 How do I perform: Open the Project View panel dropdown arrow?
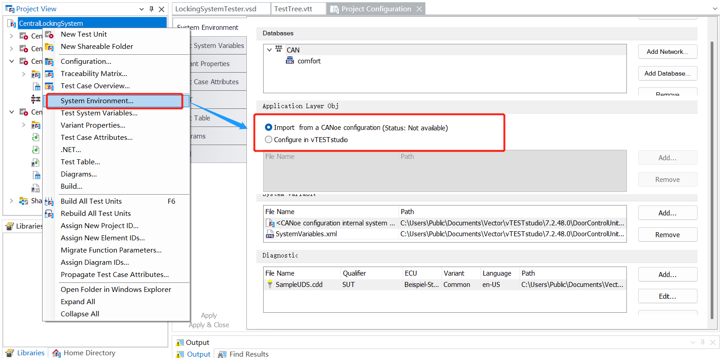tap(141, 9)
